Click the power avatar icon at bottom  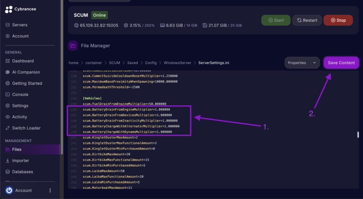point(9,191)
